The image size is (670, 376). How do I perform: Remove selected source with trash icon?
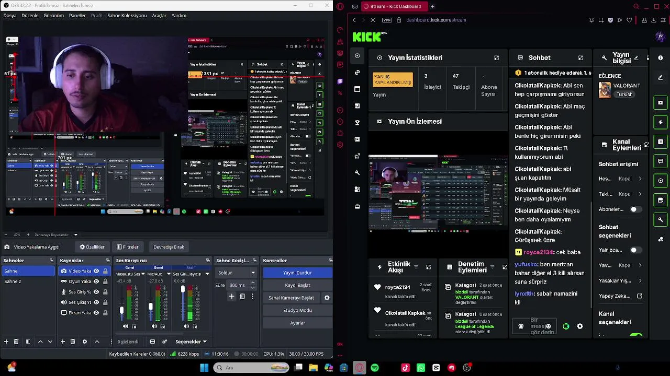73,342
